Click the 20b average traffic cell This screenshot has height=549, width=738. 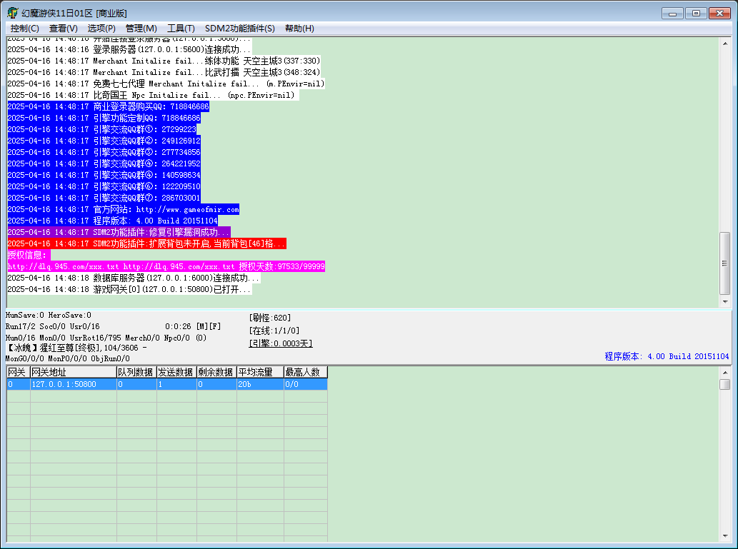point(260,384)
